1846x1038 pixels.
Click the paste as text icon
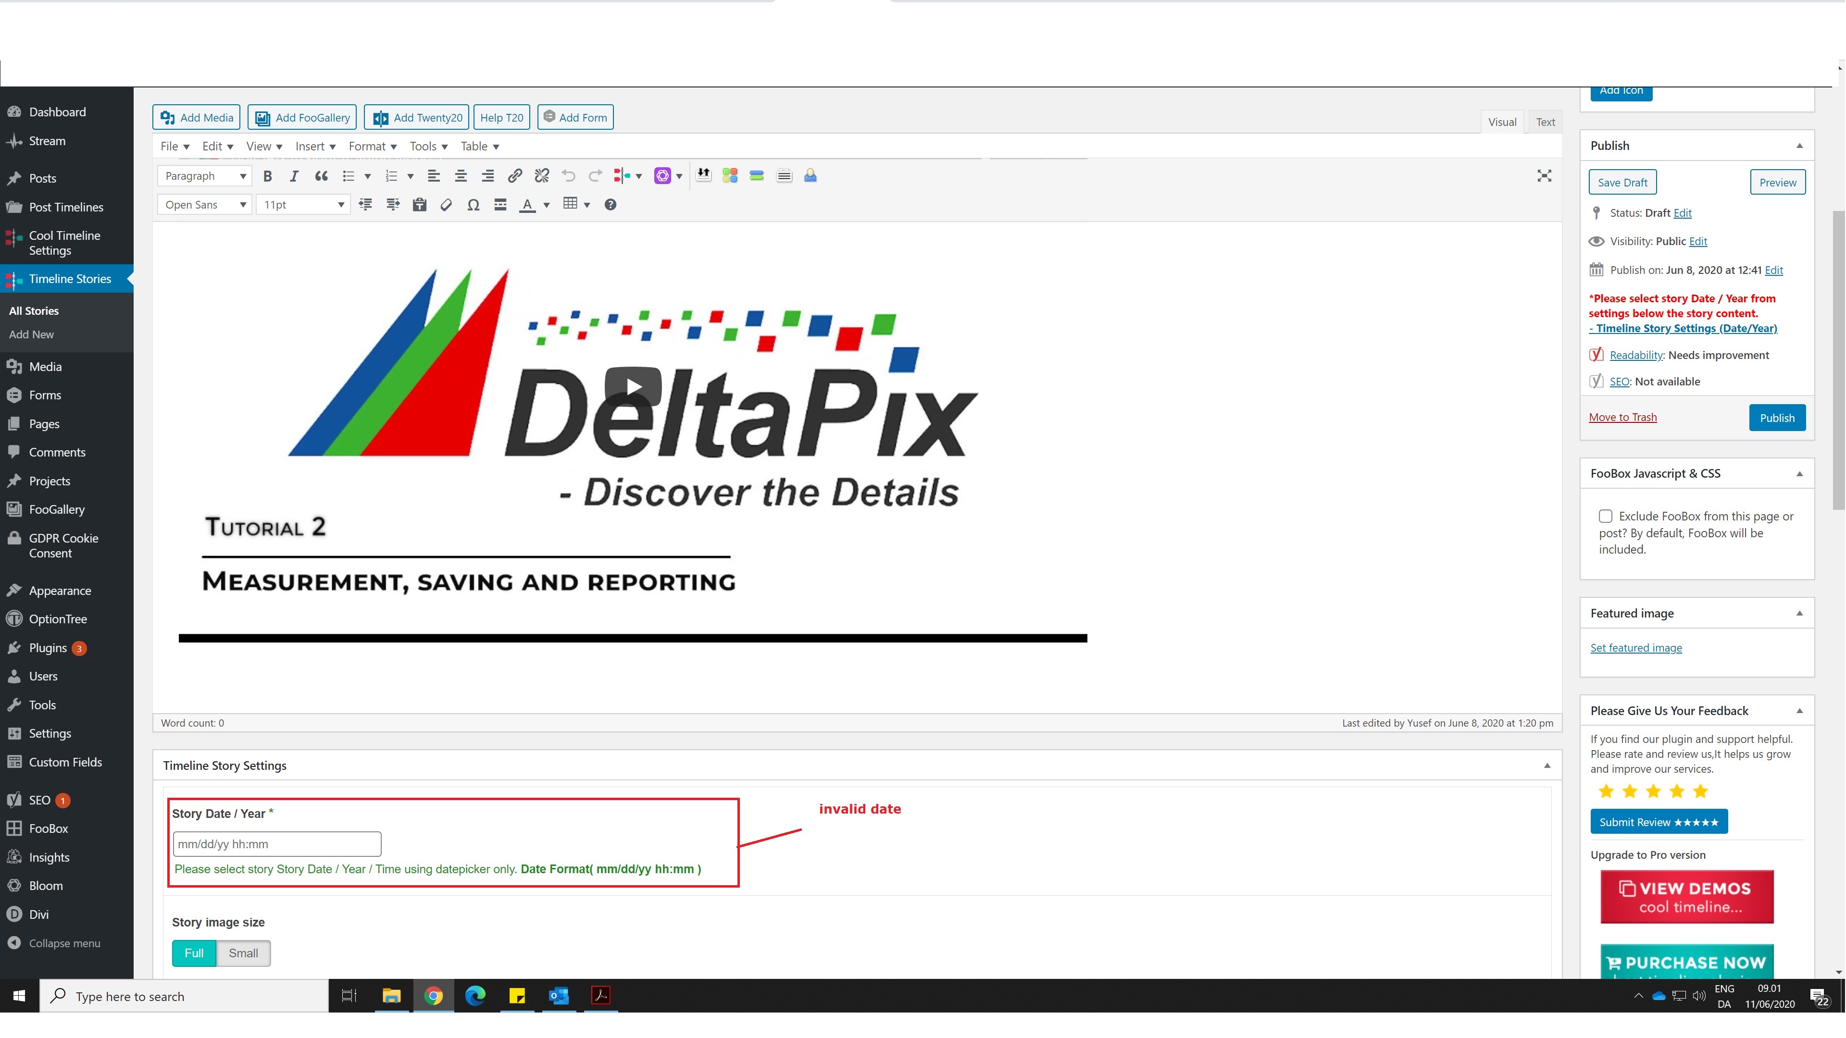tap(420, 205)
